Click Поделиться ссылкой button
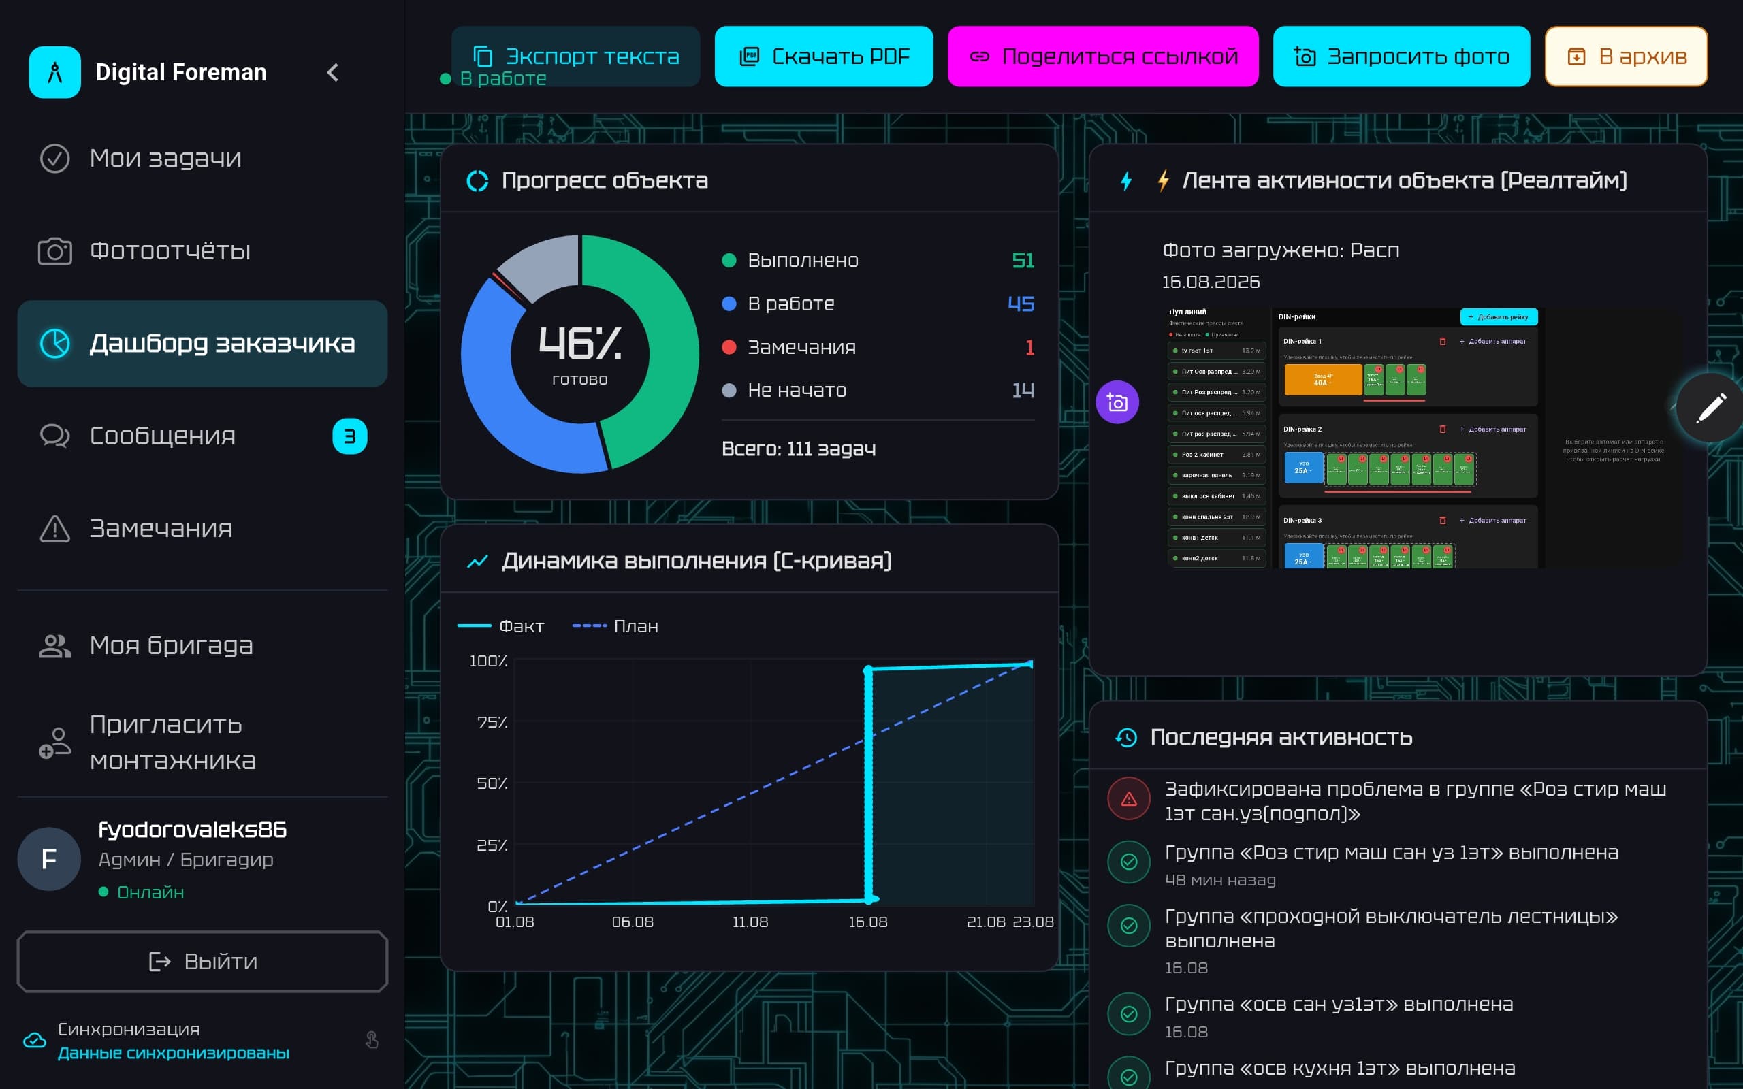This screenshot has height=1089, width=1743. click(1103, 56)
